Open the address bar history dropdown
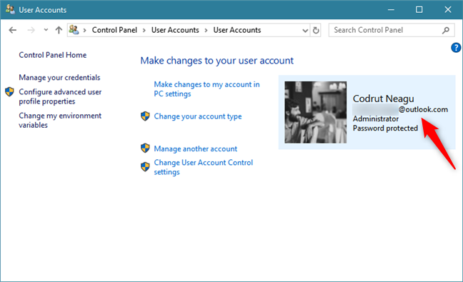This screenshot has height=282, width=463. (x=305, y=31)
